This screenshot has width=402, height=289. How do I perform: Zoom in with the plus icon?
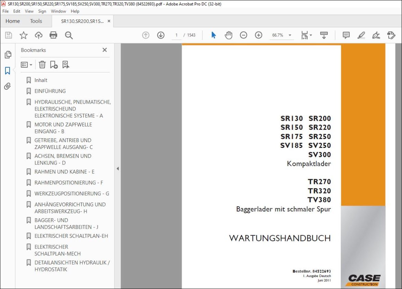pyautogui.click(x=258, y=35)
